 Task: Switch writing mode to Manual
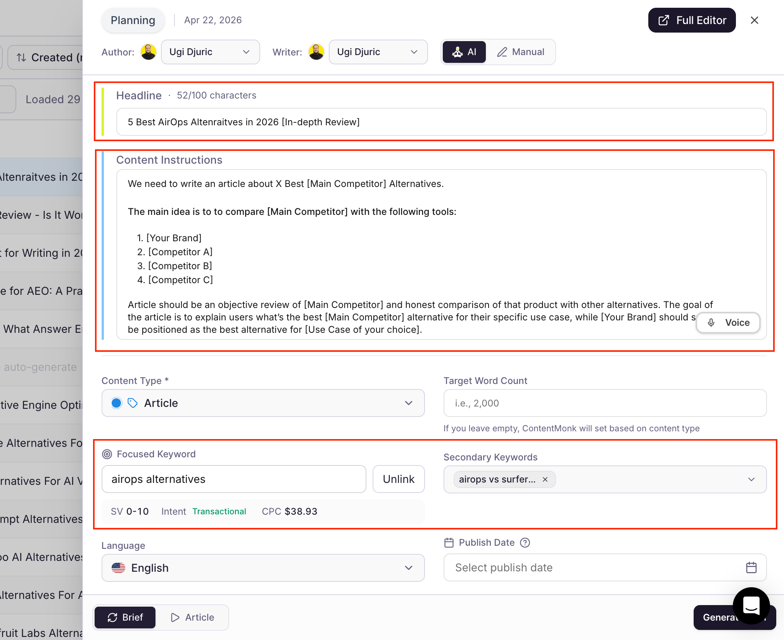(521, 52)
